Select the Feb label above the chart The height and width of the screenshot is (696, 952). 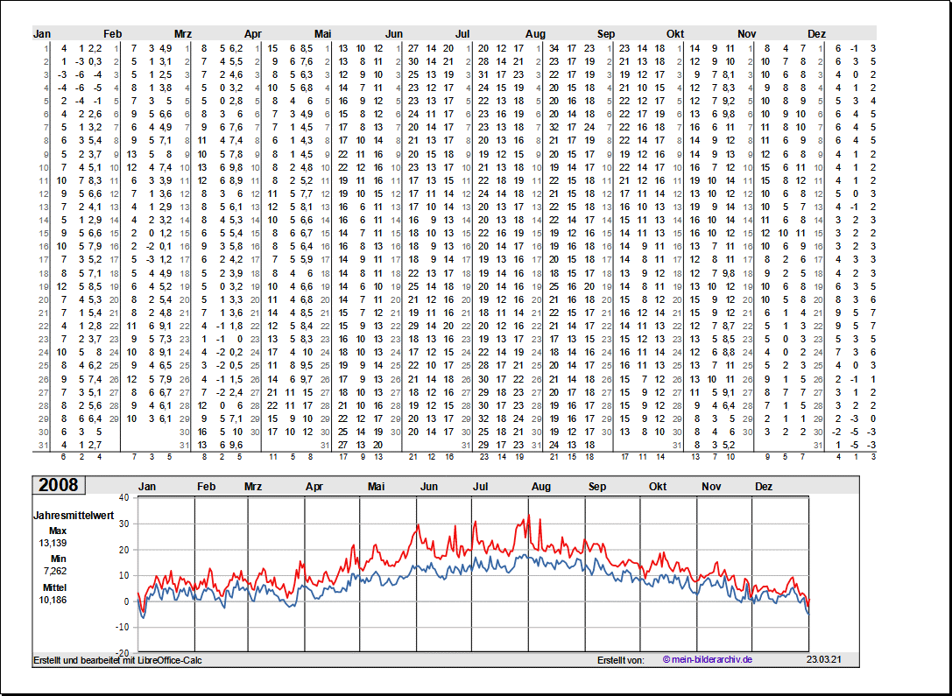point(207,486)
